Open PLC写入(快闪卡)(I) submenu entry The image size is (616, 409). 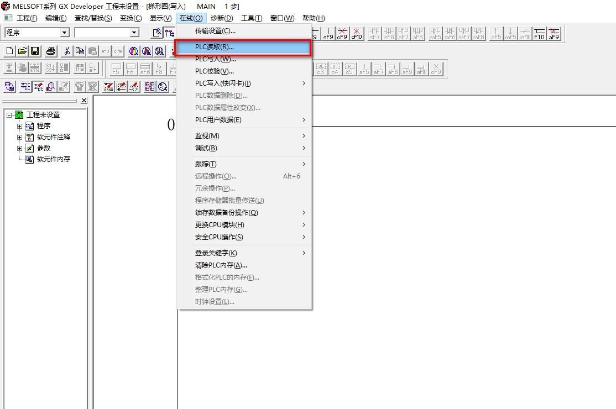[x=244, y=83]
